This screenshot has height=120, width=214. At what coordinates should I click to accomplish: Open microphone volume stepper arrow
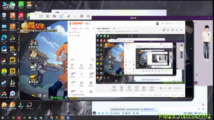(147, 88)
